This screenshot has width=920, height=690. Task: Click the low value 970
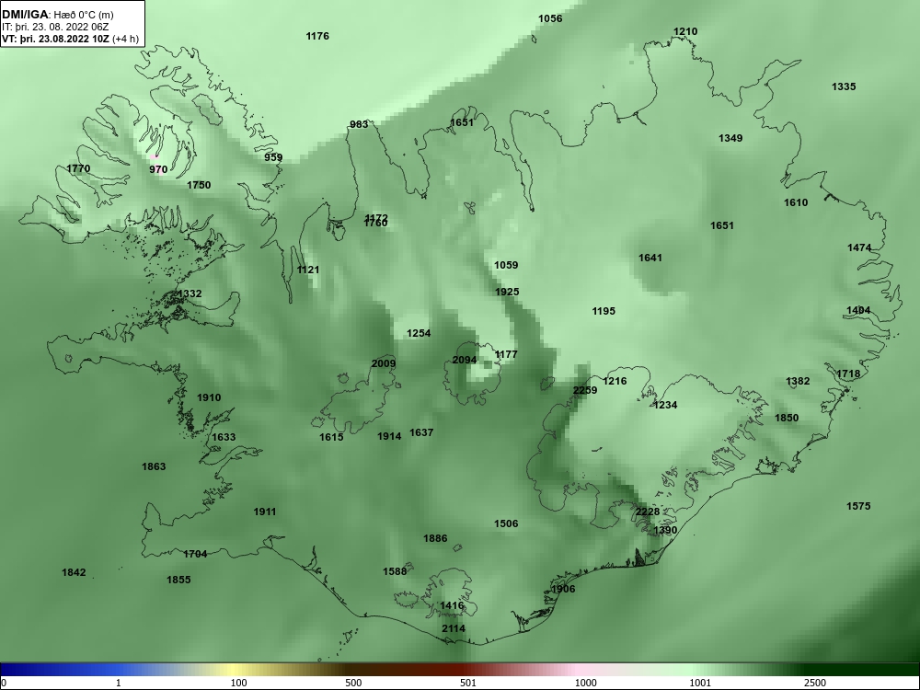(158, 169)
